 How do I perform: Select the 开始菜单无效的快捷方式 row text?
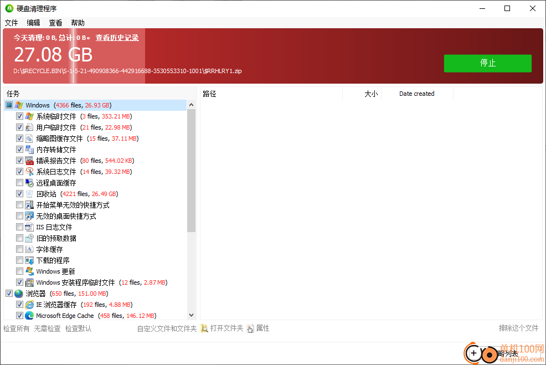[x=73, y=205]
